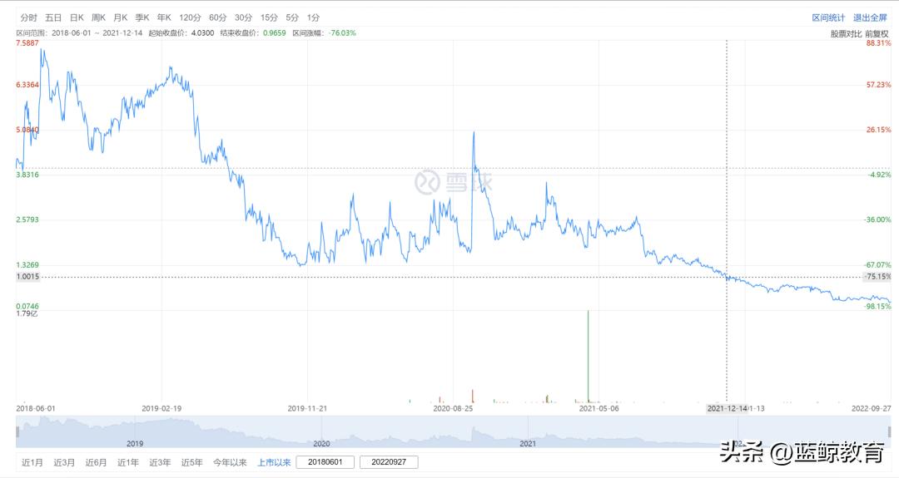Viewport: 899px width, 478px height.
Task: Click the 1.3269 price axis label
Action: tap(27, 265)
